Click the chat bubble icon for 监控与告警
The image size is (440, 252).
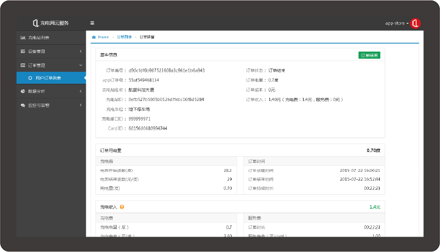(x=23, y=105)
